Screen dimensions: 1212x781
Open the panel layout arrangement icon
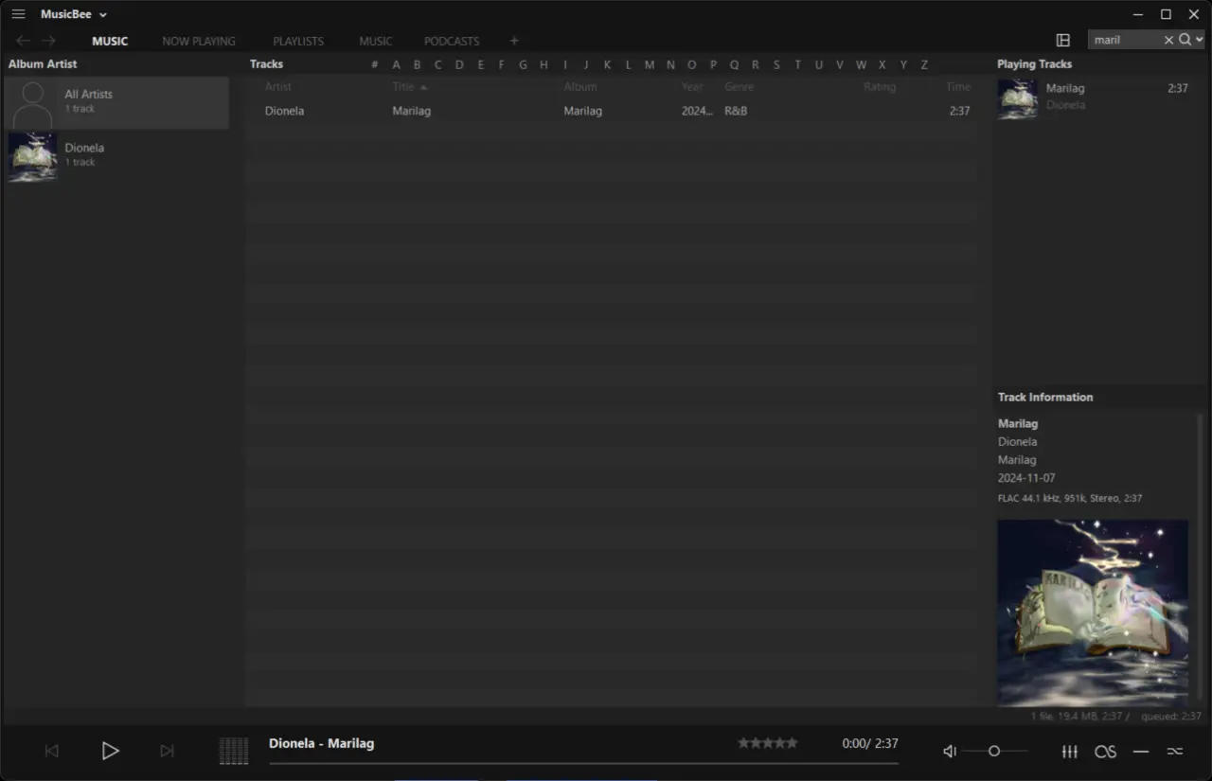pyautogui.click(x=1063, y=40)
